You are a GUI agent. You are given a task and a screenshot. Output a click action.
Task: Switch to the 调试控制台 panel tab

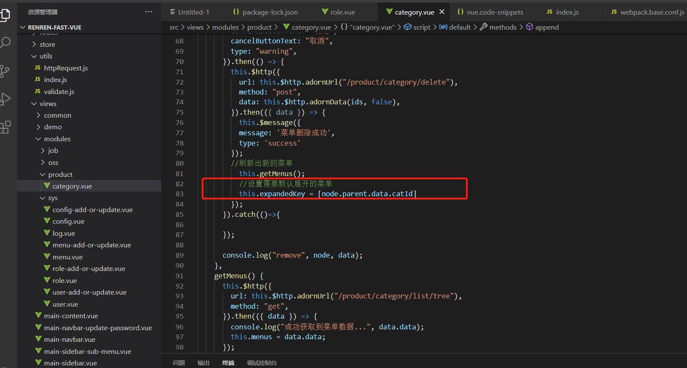point(262,363)
